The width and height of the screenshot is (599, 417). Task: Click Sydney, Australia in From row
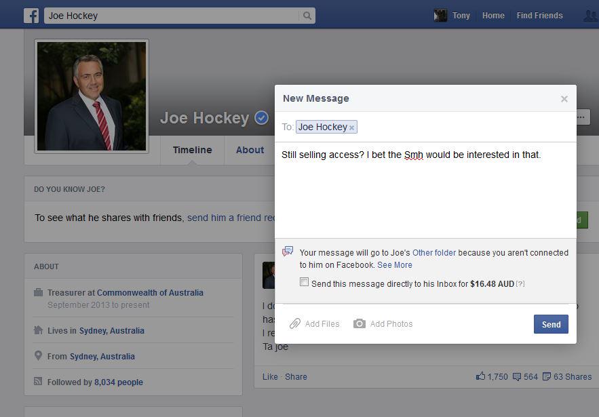pyautogui.click(x=102, y=356)
